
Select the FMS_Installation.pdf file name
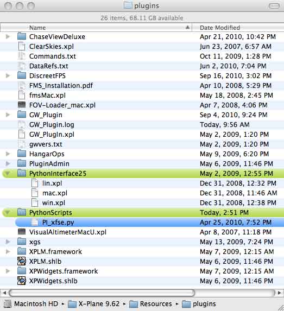[x=61, y=86]
